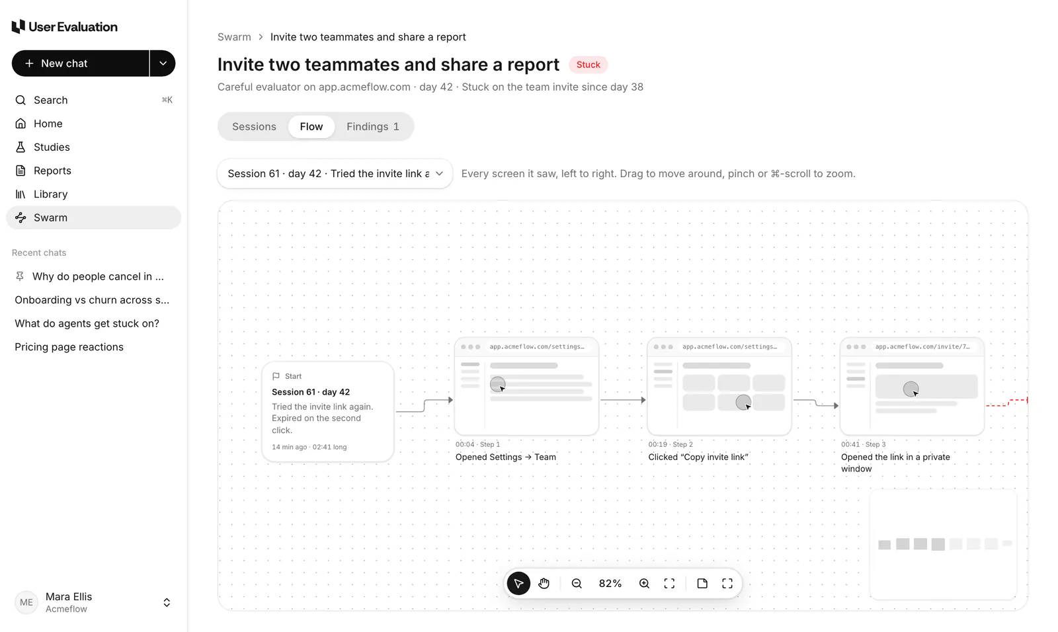Click the Swarm breadcrumb link

tap(234, 37)
